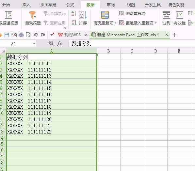195x171 pixels.
Task: Close the 我的WPS tab
Action: (x=86, y=35)
